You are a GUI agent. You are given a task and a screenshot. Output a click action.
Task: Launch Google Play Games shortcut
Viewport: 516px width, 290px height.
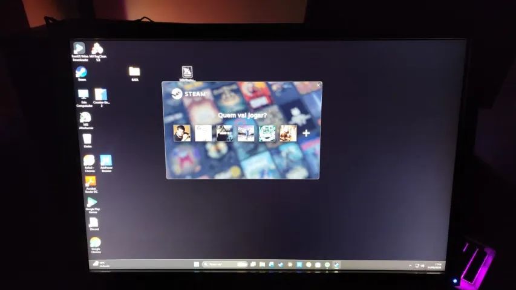pos(93,205)
